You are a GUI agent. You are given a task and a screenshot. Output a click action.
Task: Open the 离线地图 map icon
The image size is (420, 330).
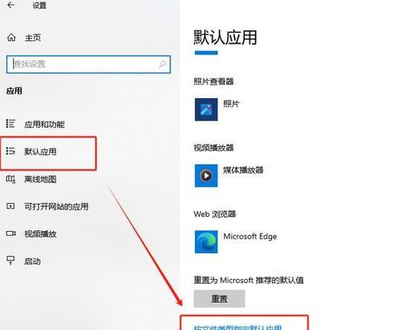pos(11,179)
